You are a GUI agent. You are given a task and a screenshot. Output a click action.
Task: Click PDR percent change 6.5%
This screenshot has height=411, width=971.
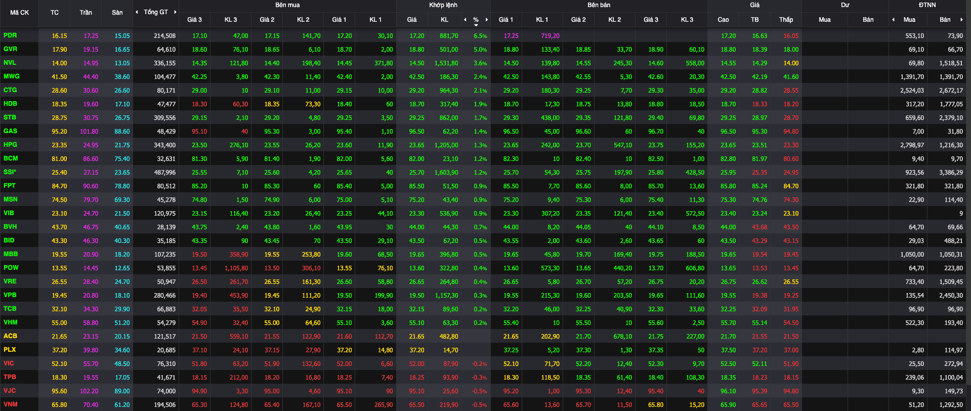[480, 36]
